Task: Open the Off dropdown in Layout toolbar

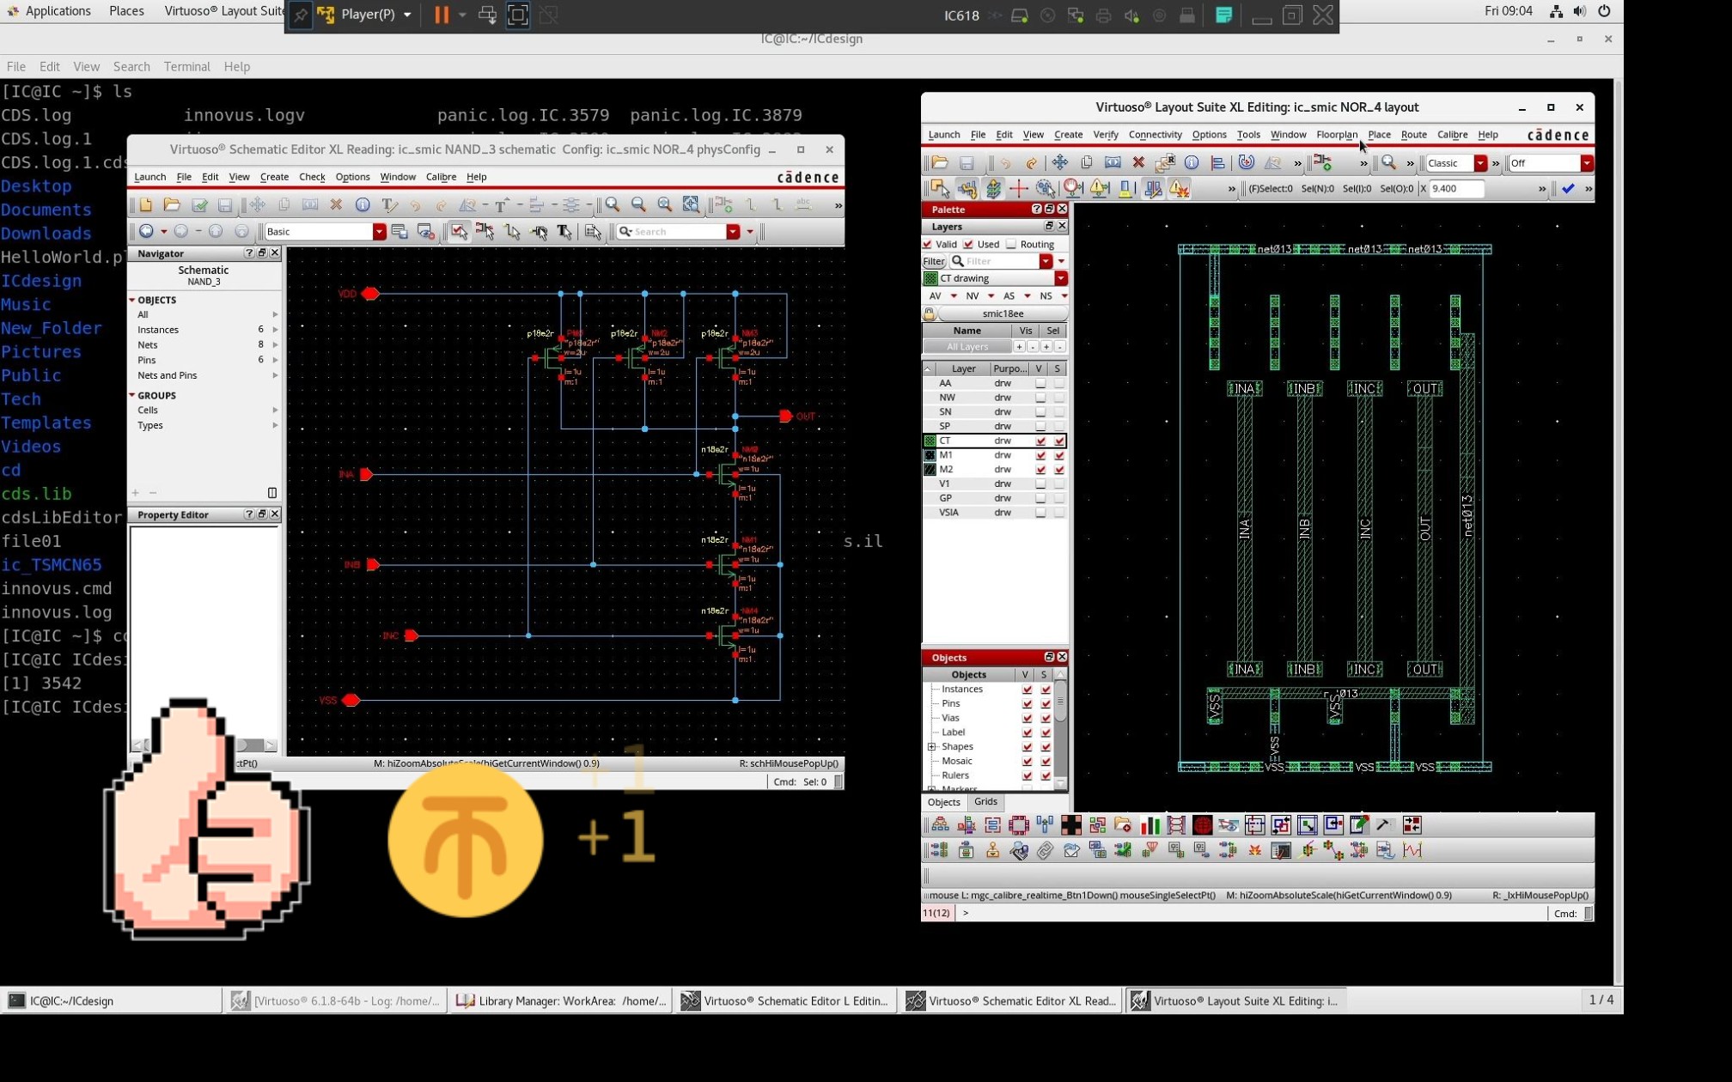Action: click(1587, 163)
